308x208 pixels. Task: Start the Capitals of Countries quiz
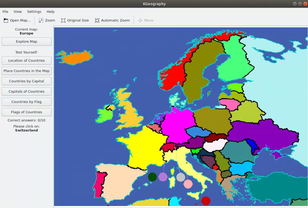[26, 91]
